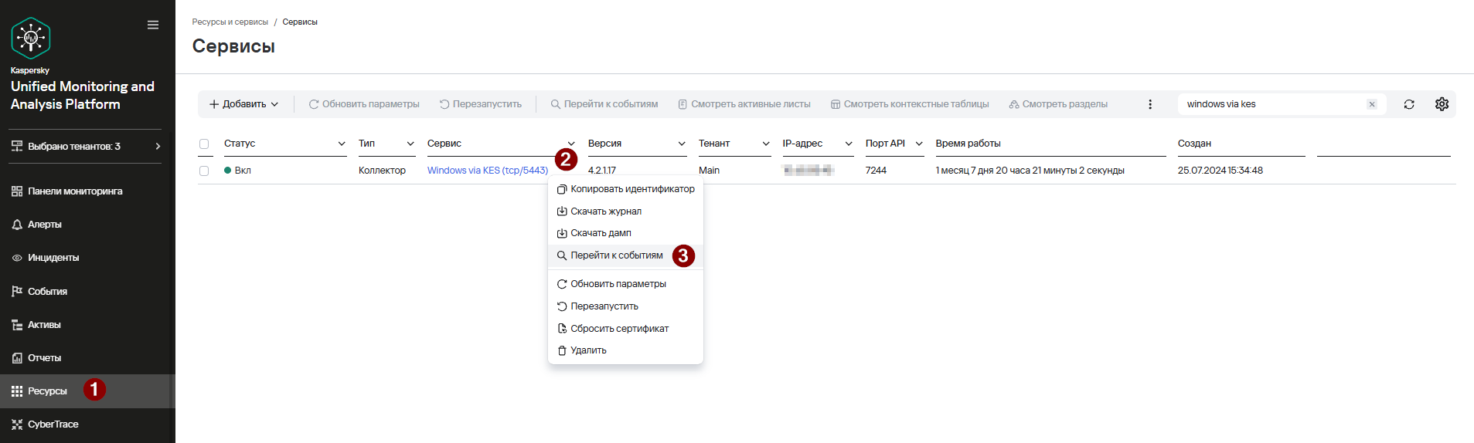Open Тип column filter dropdown
This screenshot has width=1474, height=443.
[x=410, y=144]
